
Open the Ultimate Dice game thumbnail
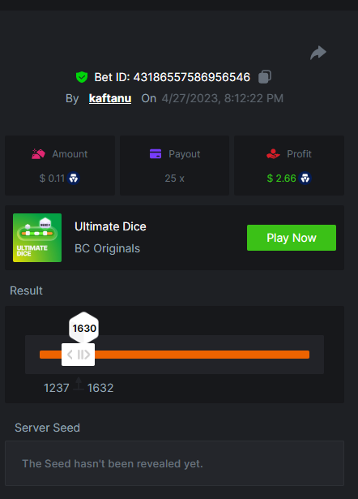(37, 238)
